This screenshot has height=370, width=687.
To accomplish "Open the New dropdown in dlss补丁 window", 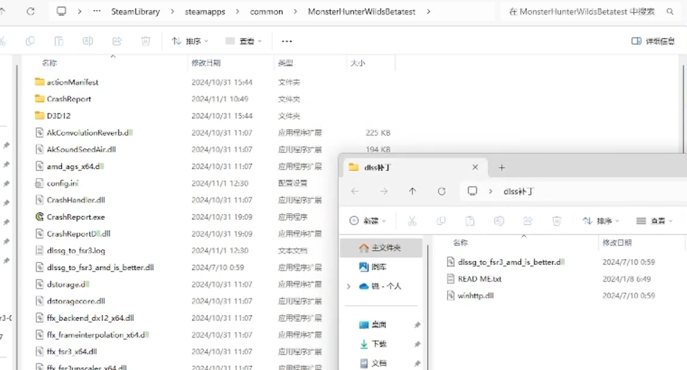I will [368, 221].
